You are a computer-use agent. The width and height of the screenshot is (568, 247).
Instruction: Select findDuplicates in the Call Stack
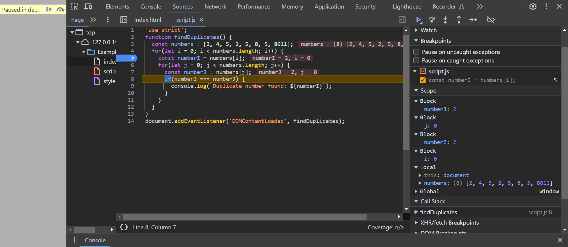tap(438, 212)
